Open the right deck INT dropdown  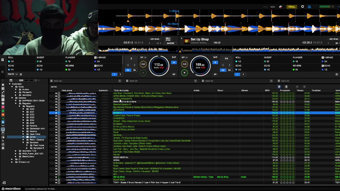(x=185, y=57)
